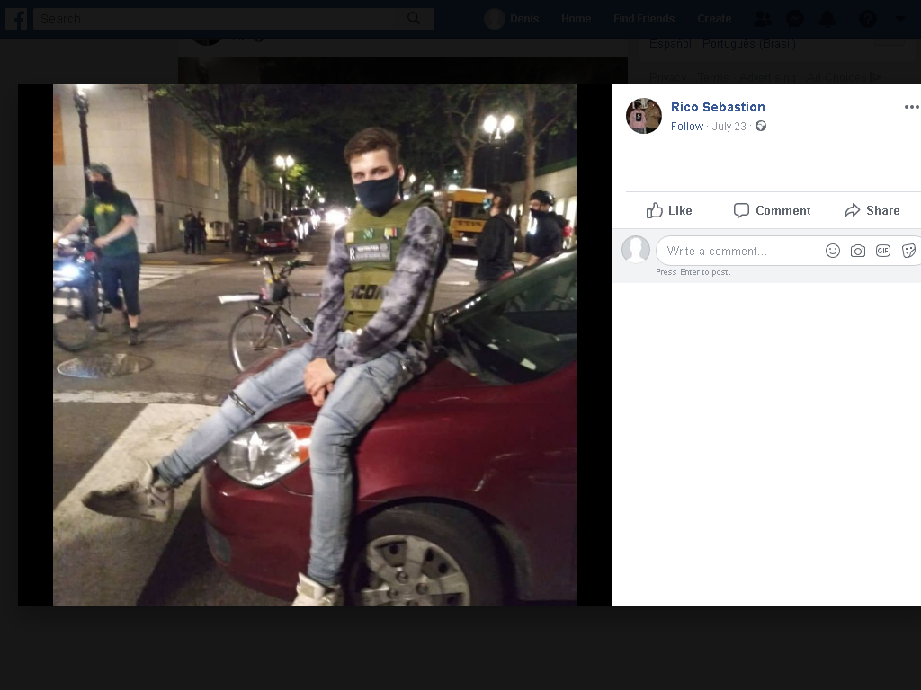
Task: Post a GIF in comment
Action: click(883, 252)
